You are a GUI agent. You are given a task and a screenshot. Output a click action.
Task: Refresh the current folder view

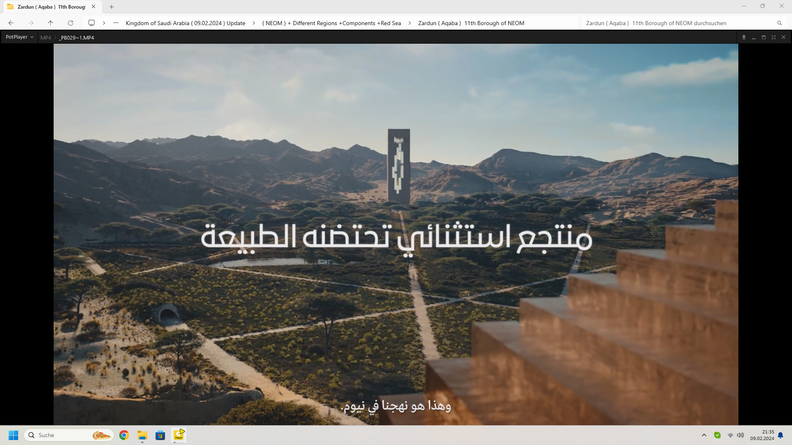[x=71, y=23]
